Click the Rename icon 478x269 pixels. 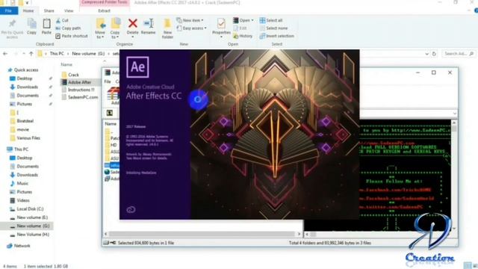click(149, 23)
